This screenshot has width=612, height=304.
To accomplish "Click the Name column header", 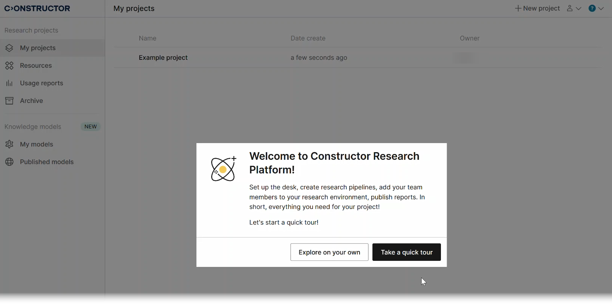I will click(x=148, y=38).
